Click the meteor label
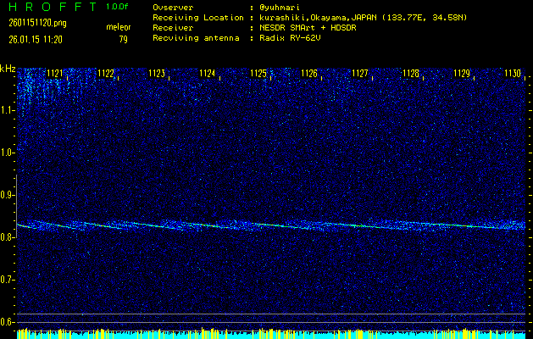Screen dimensions: 533x339 point(118,27)
